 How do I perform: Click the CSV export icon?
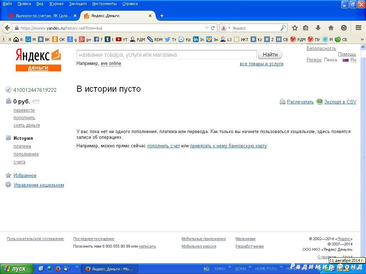coord(319,101)
